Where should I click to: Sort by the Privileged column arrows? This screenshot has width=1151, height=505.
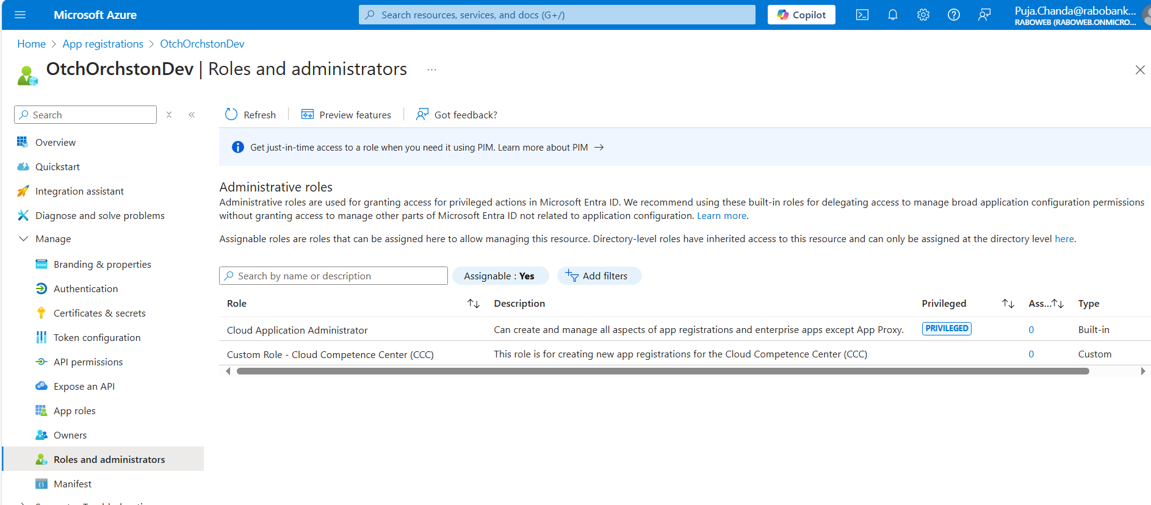[1008, 304]
